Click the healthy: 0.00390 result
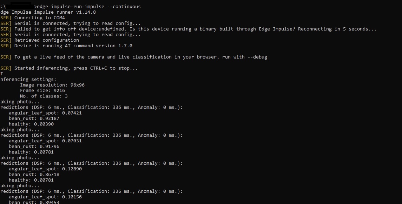Image resolution: width=402 pixels, height=204 pixels. 31,124
